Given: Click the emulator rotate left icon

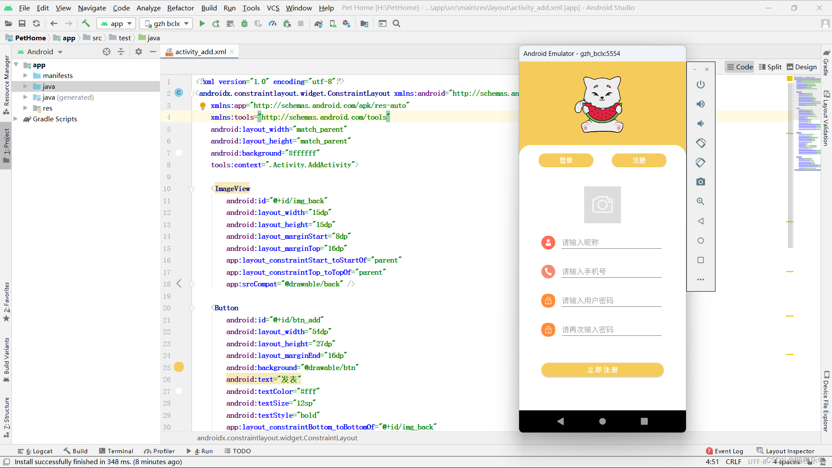Looking at the screenshot, I should pyautogui.click(x=701, y=143).
